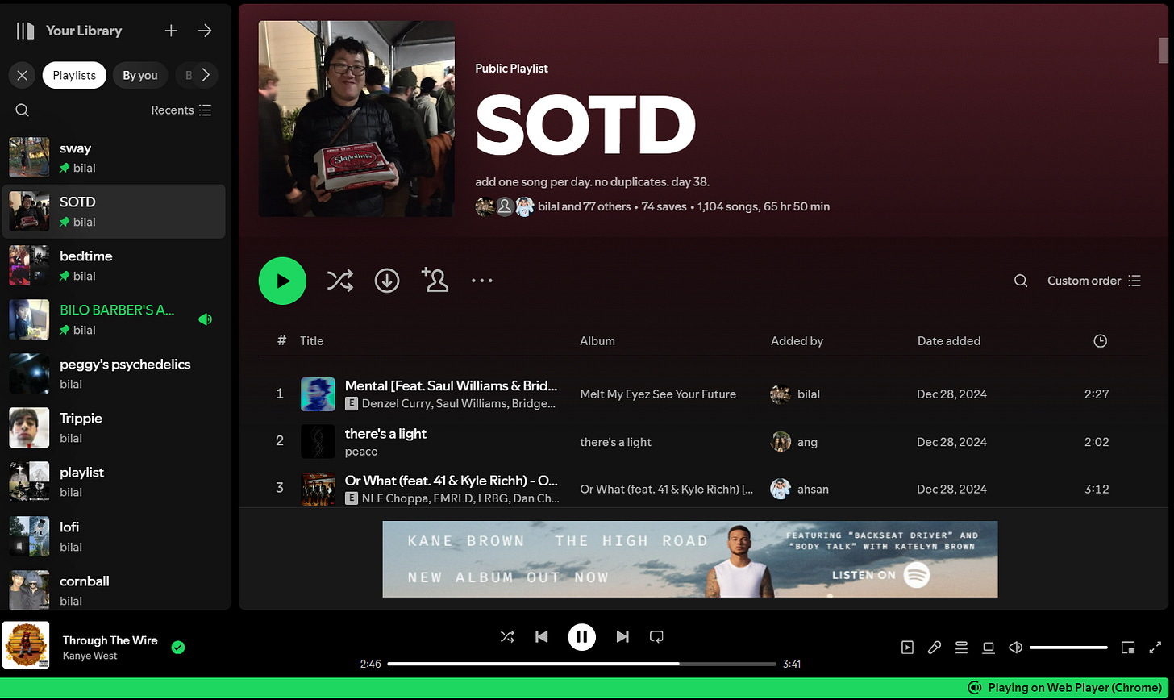Click bilal and 77 others collaborators
Image resolution: width=1174 pixels, height=700 pixels.
coord(585,206)
